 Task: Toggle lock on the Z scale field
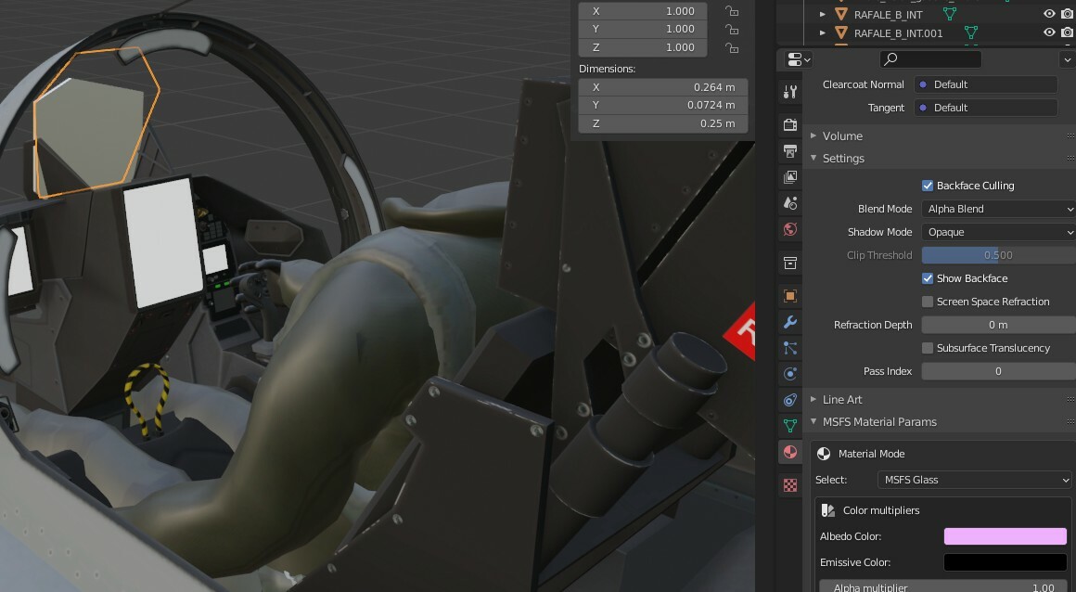click(x=732, y=48)
